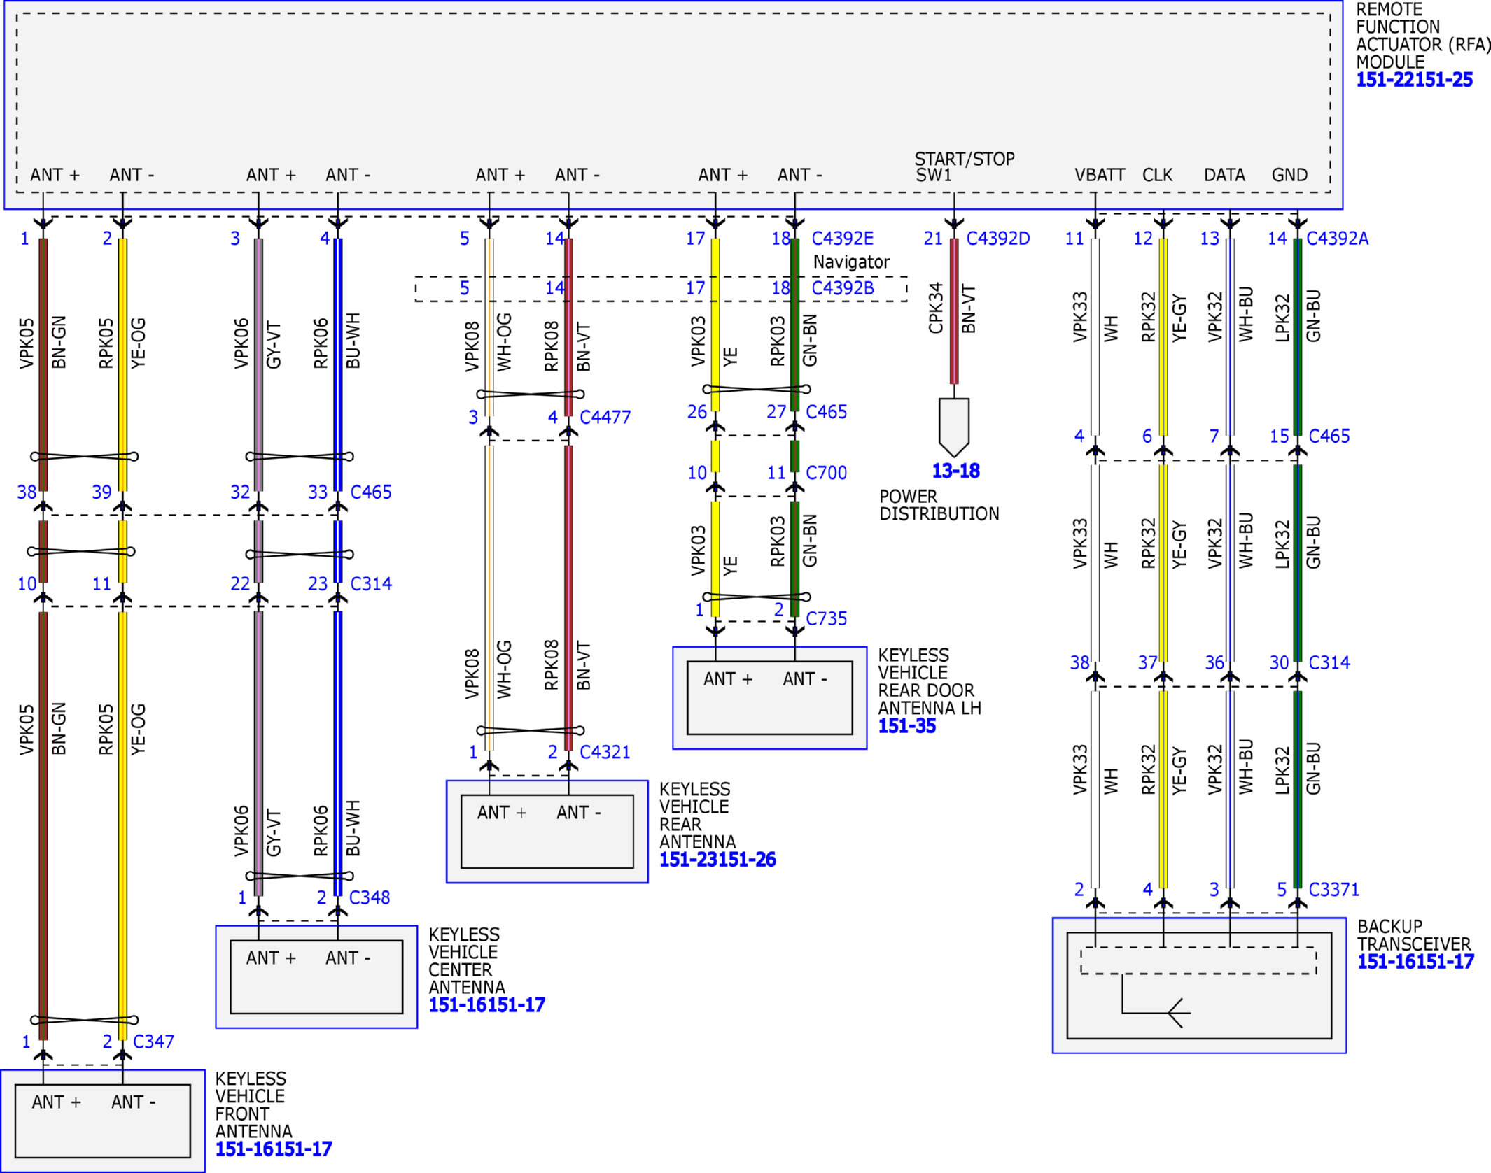Select connector label C4321
This screenshot has height=1173, width=1491.
605,753
